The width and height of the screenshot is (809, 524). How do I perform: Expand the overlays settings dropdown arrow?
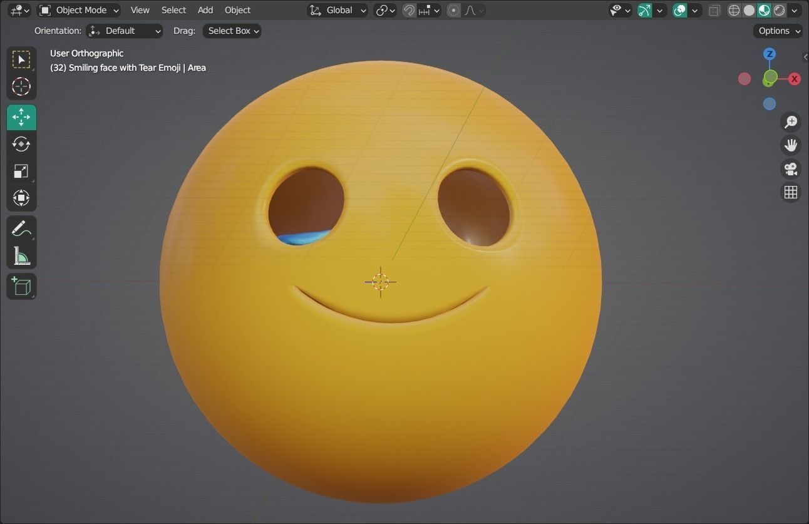(694, 10)
